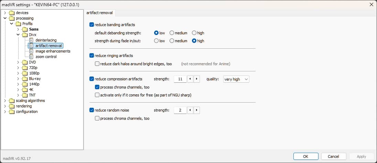
Task: Click the Blu-ray profile folder icon
Action: pyautogui.click(x=25, y=79)
